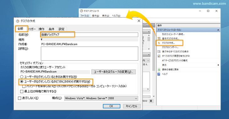This screenshot has height=119, width=229.
Task: Open the 操作(A) menu in menu bar
Action: 95,16
